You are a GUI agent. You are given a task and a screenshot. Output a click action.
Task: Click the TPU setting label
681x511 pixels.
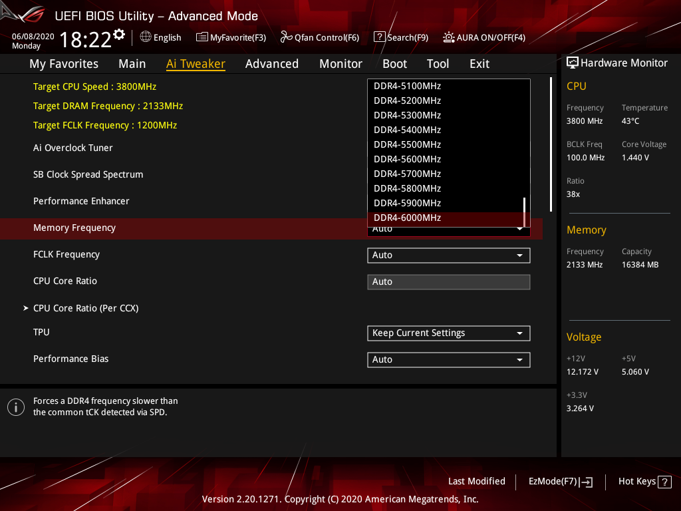click(x=41, y=333)
